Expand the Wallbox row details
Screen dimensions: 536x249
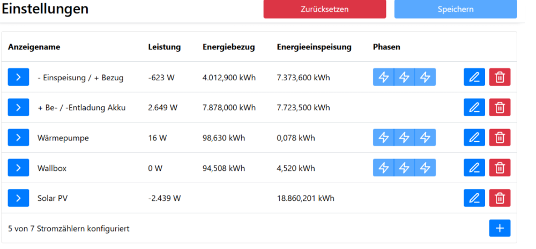tap(18, 168)
